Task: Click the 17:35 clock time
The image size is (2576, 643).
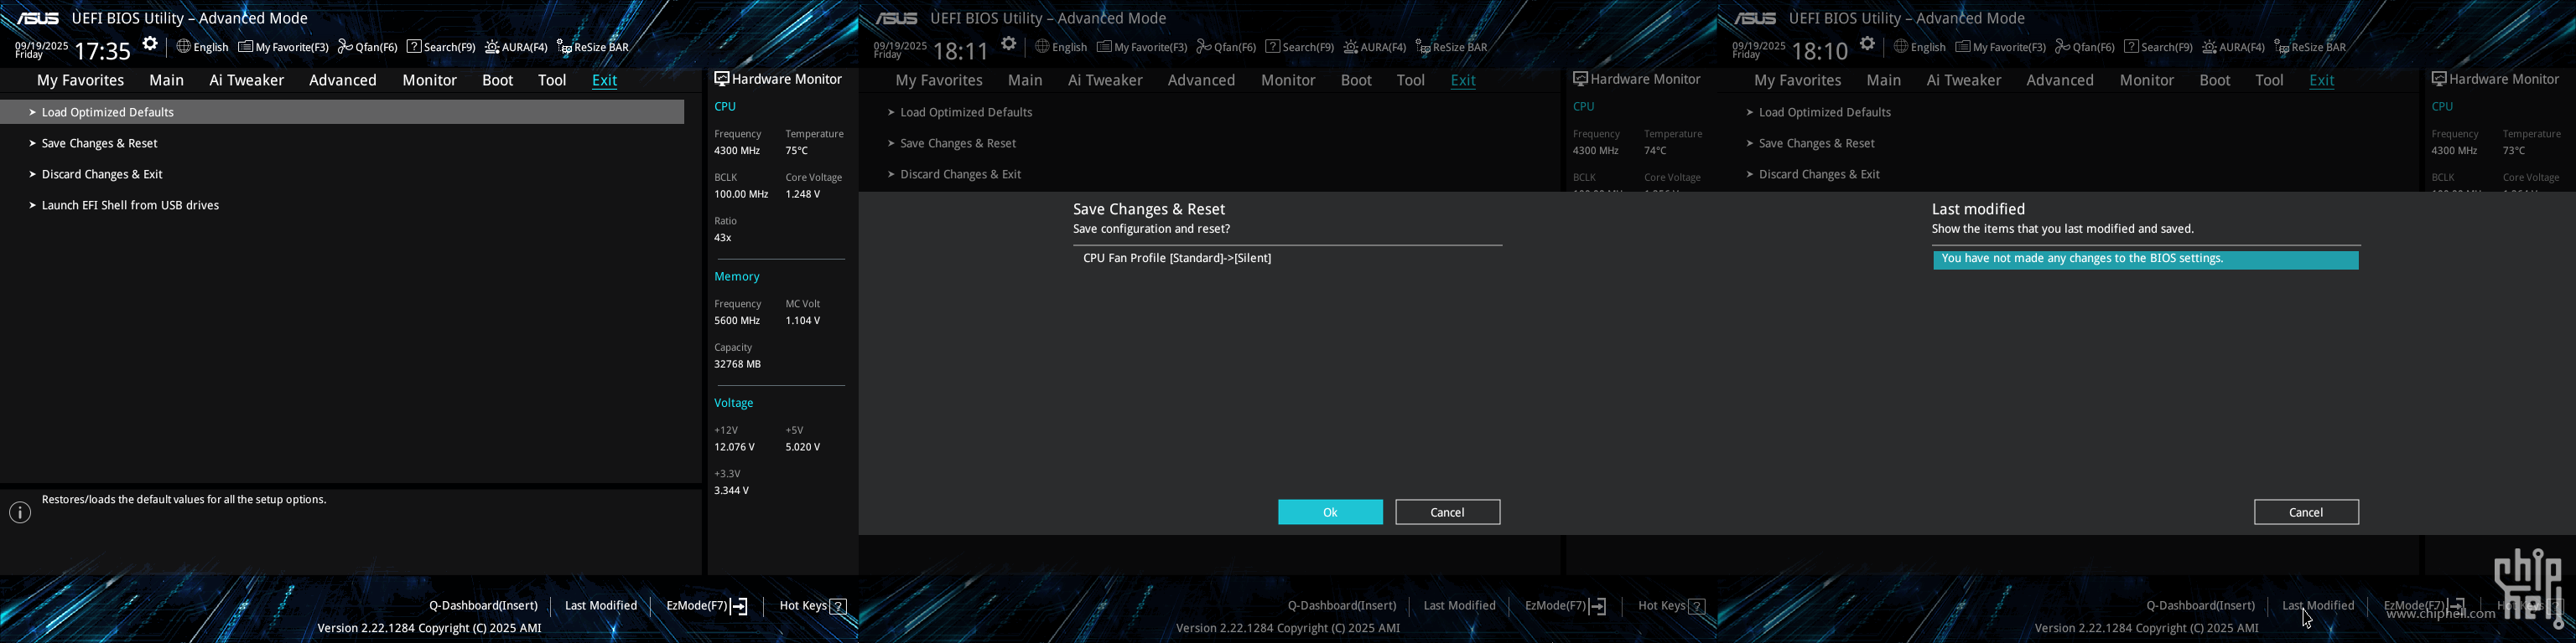Action: pyautogui.click(x=103, y=51)
